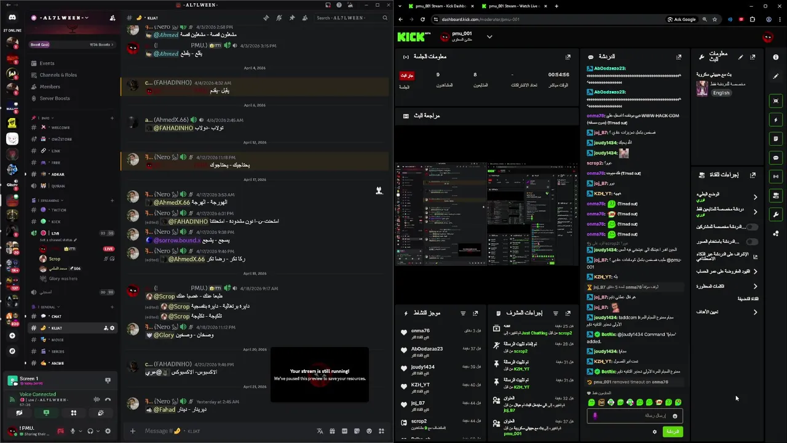787x443 pixels.
Task: Join the QURAN voice channel
Action: pos(73,186)
